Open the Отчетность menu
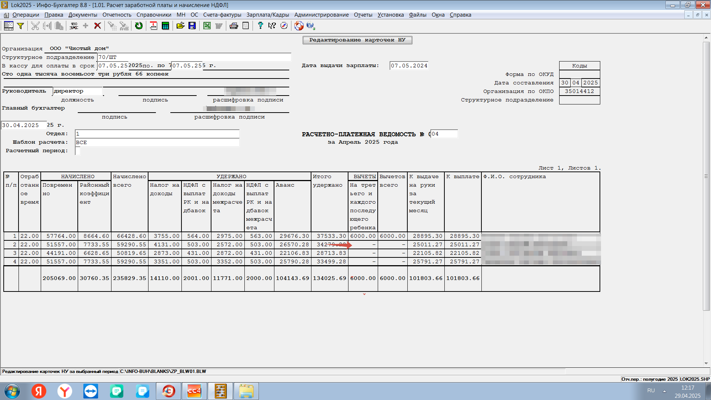Viewport: 711px width, 400px height. pyautogui.click(x=117, y=15)
